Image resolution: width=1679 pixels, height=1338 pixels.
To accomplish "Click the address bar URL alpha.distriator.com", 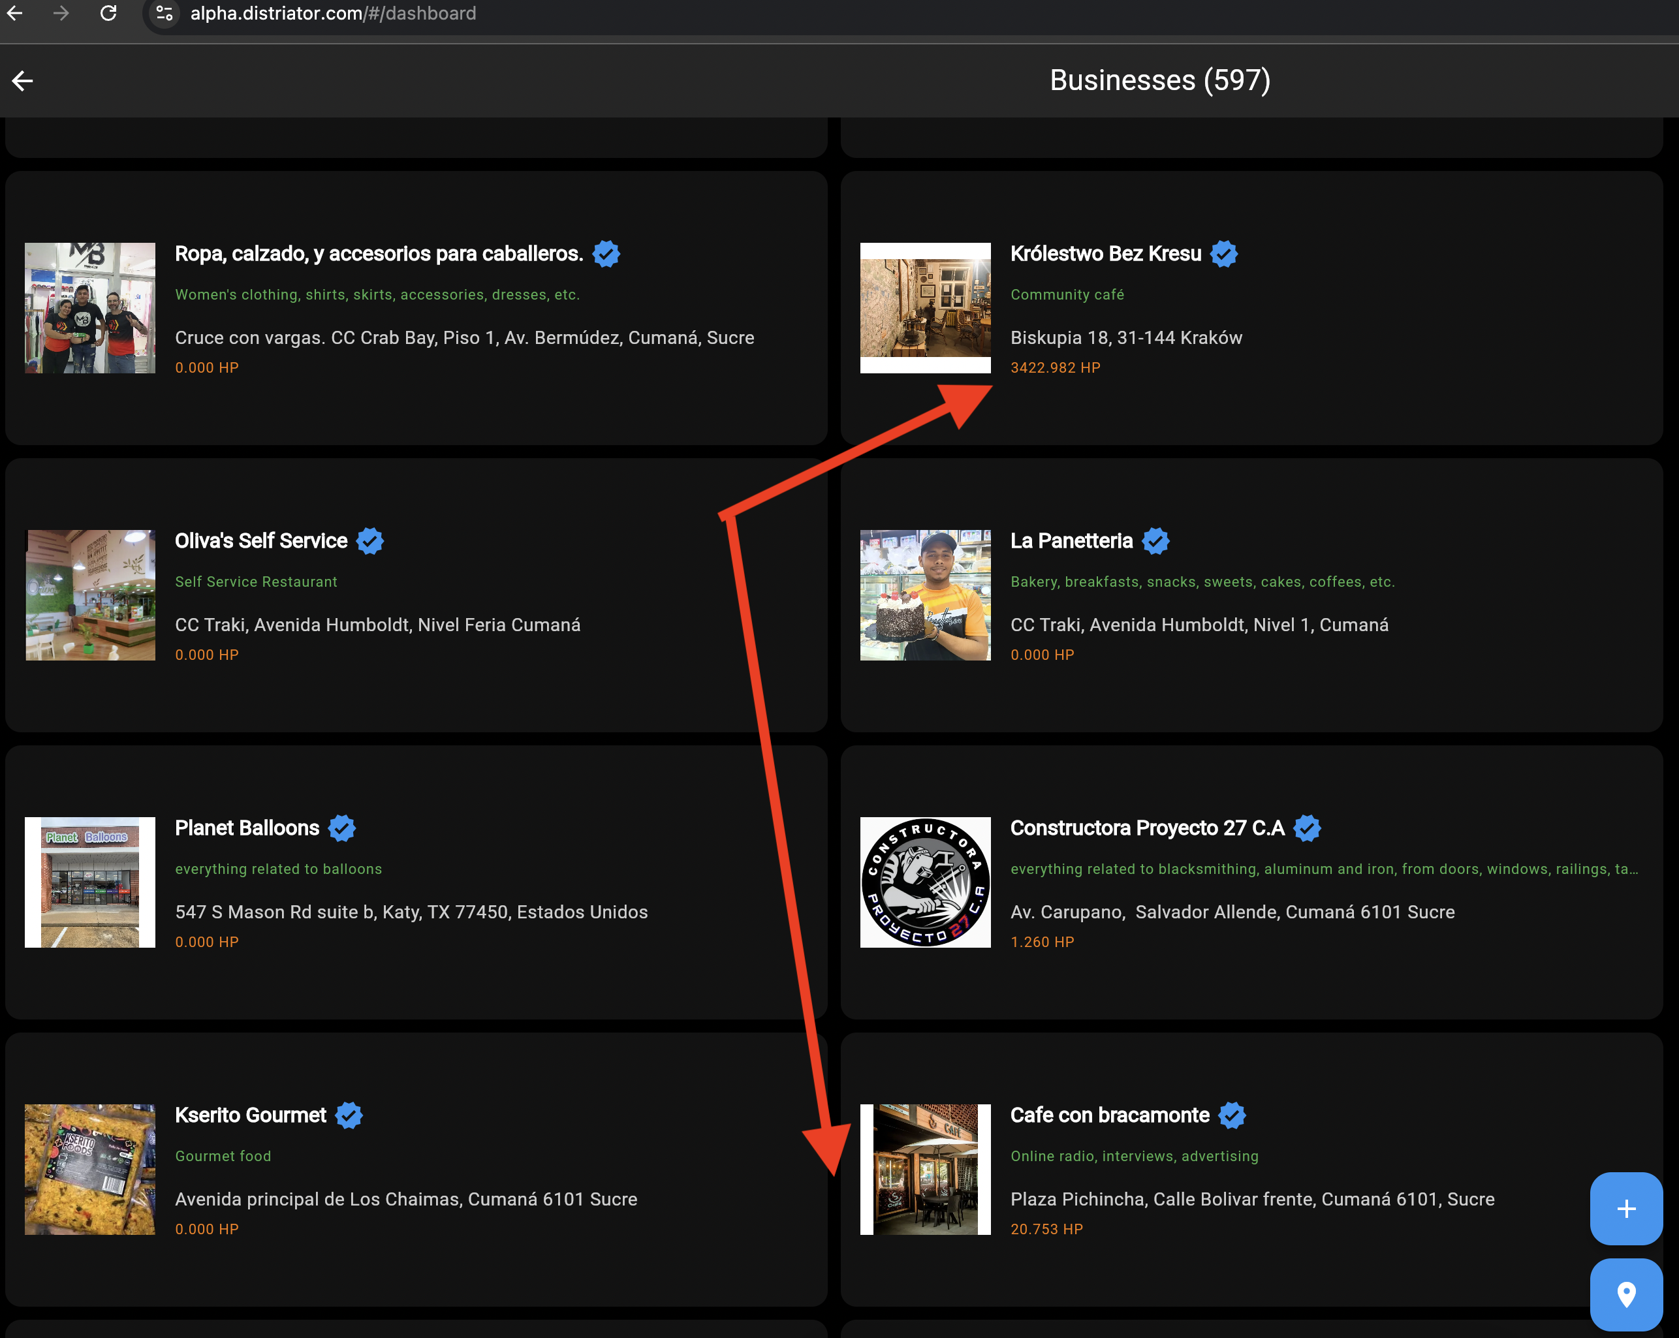I will point(332,13).
